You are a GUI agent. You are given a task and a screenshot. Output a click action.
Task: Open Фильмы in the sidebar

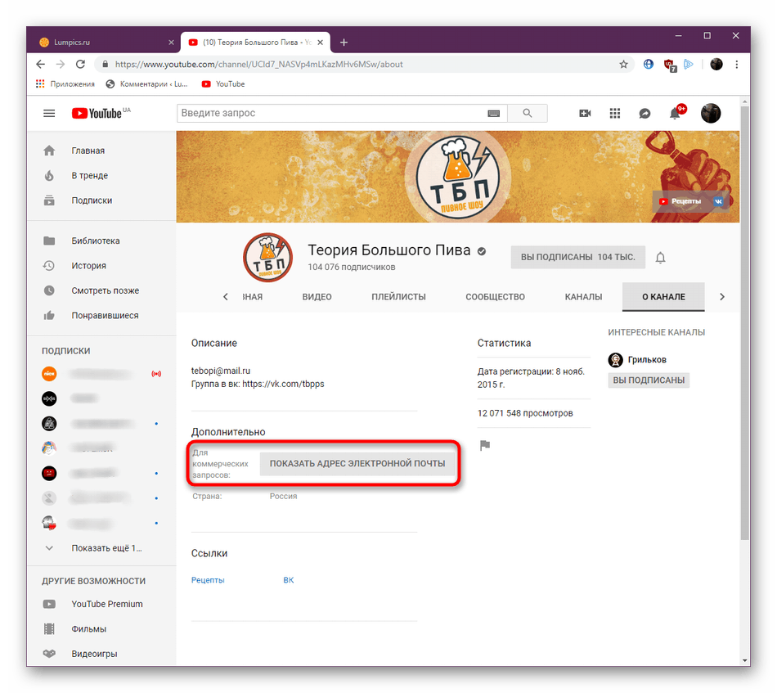click(x=101, y=628)
